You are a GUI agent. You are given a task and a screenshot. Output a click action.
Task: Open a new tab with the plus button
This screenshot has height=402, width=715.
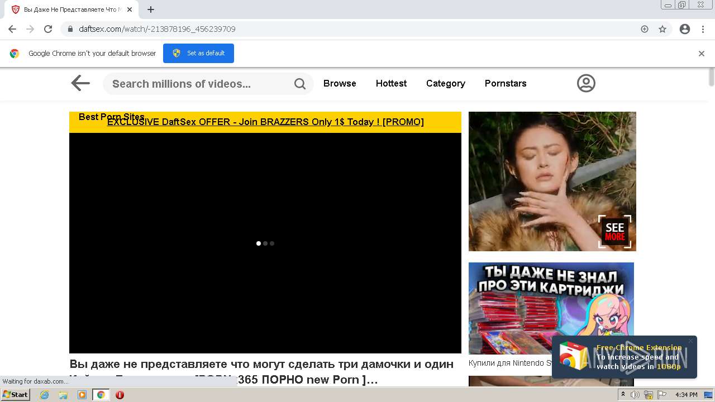[151, 9]
